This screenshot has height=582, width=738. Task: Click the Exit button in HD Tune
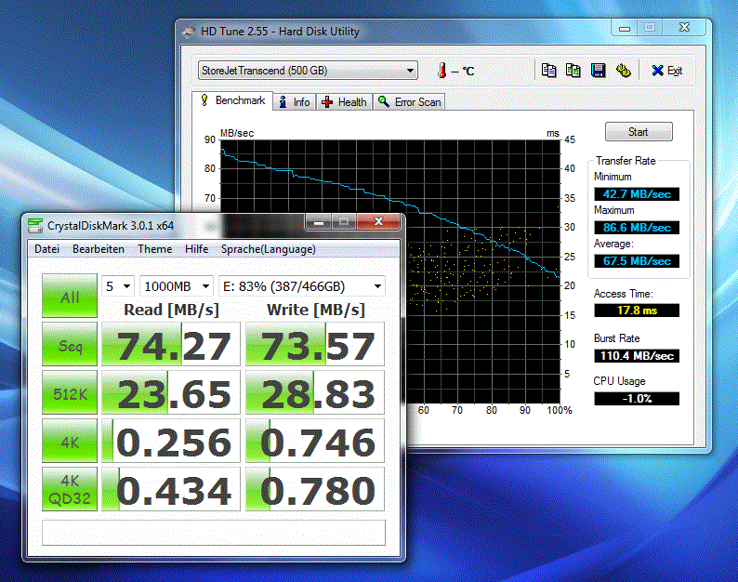click(x=667, y=71)
